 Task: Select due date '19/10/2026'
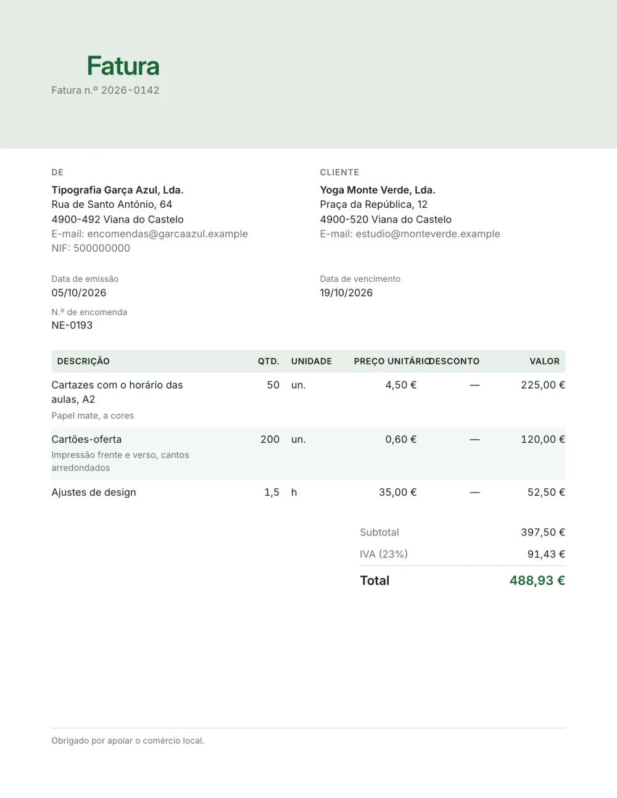click(346, 292)
